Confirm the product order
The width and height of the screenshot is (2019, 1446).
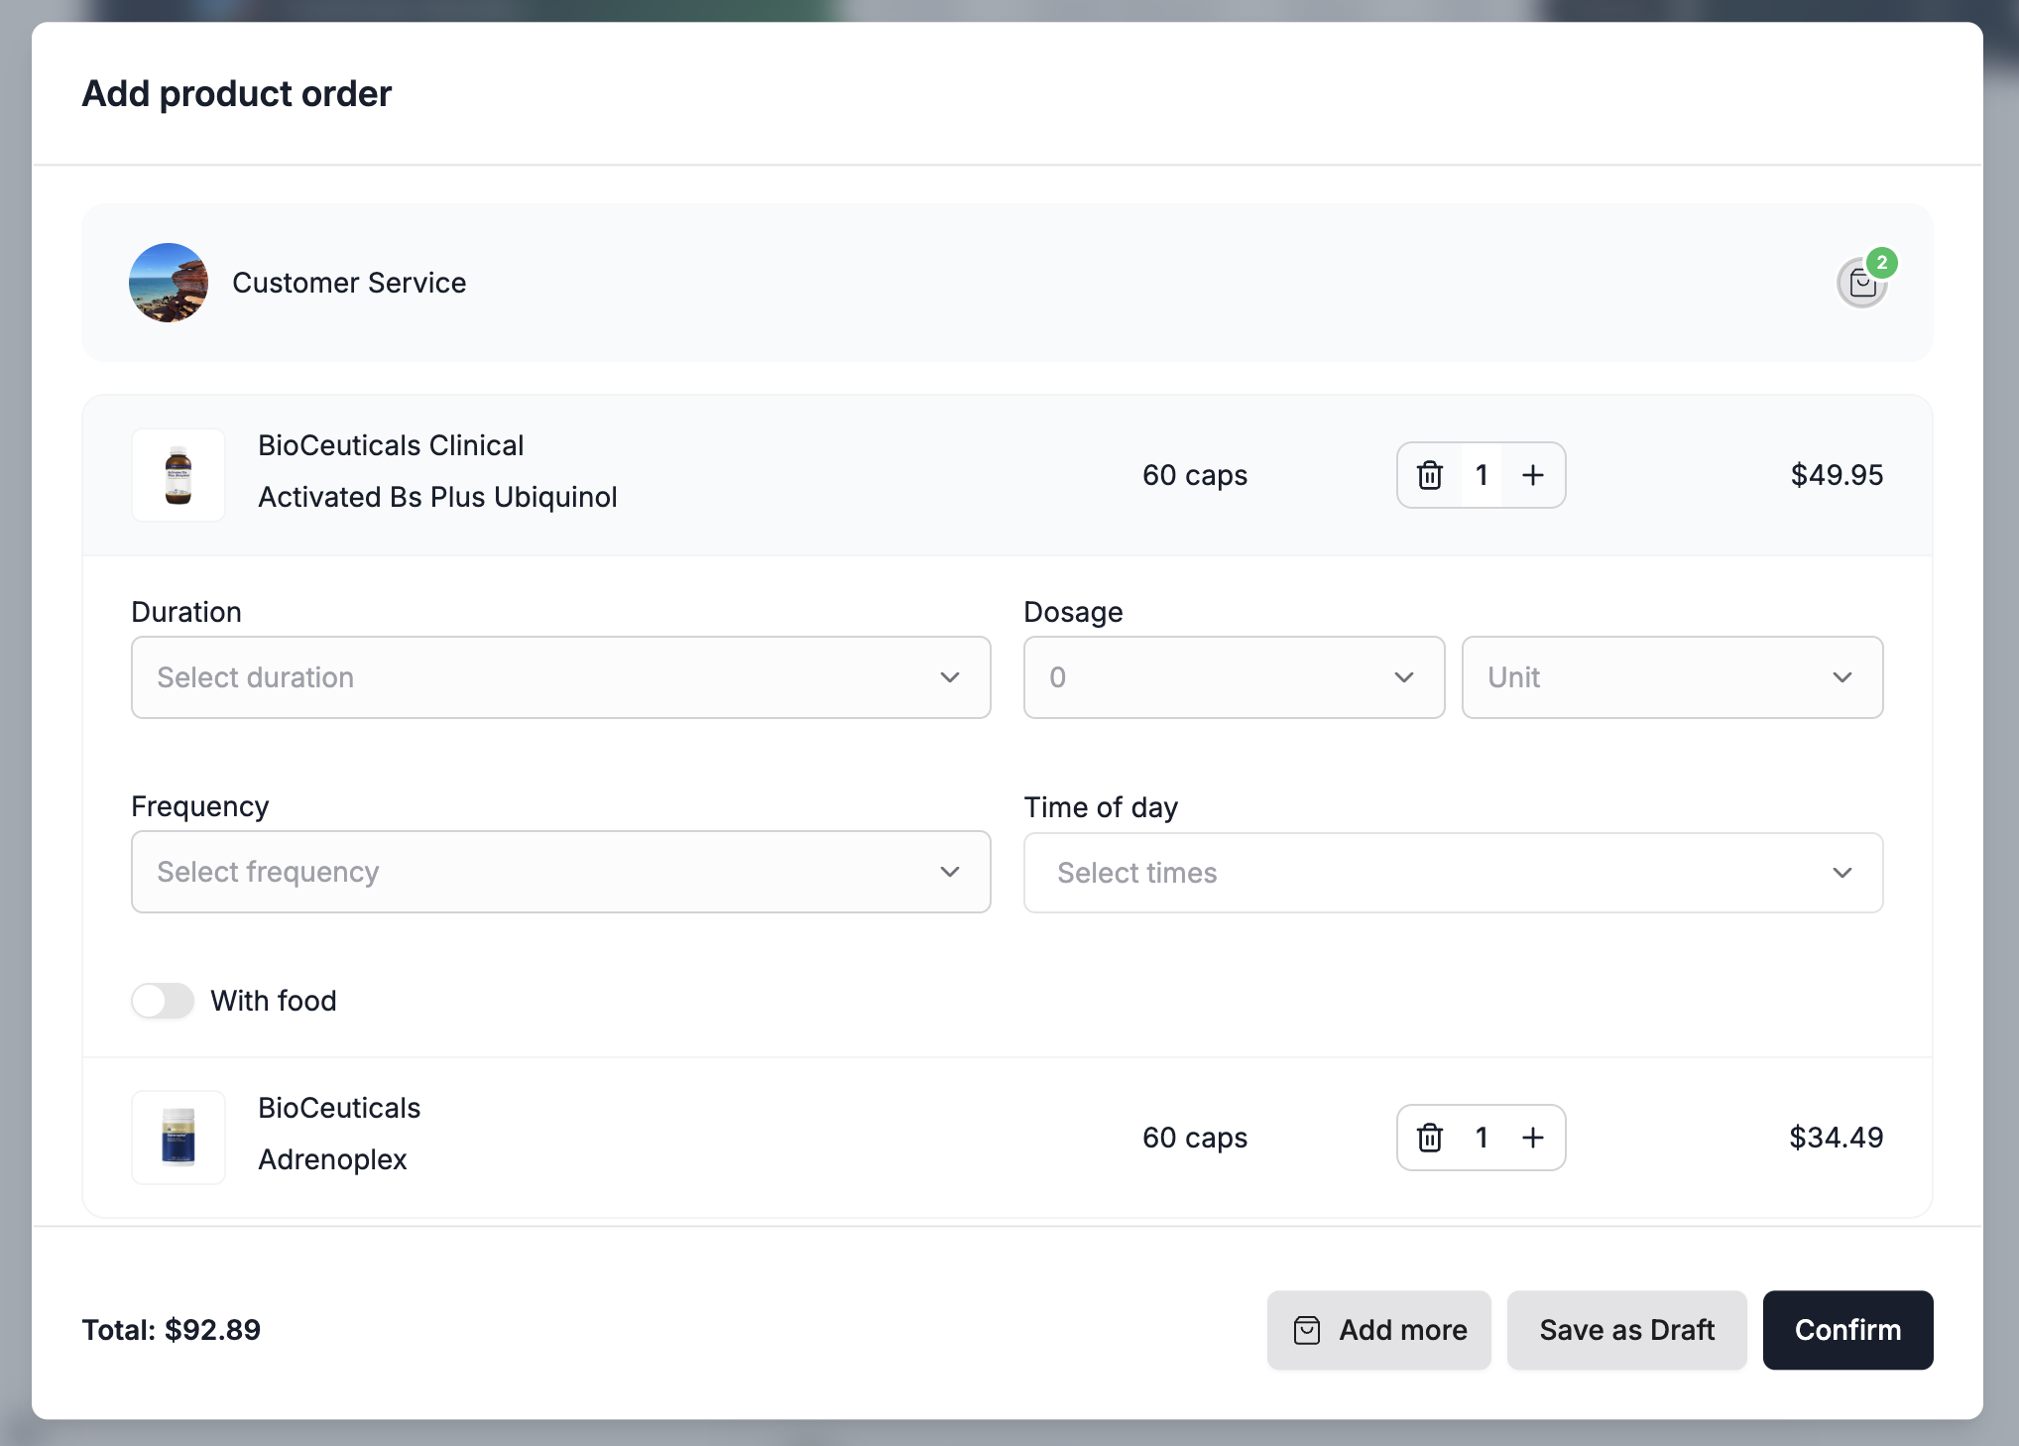1848,1330
